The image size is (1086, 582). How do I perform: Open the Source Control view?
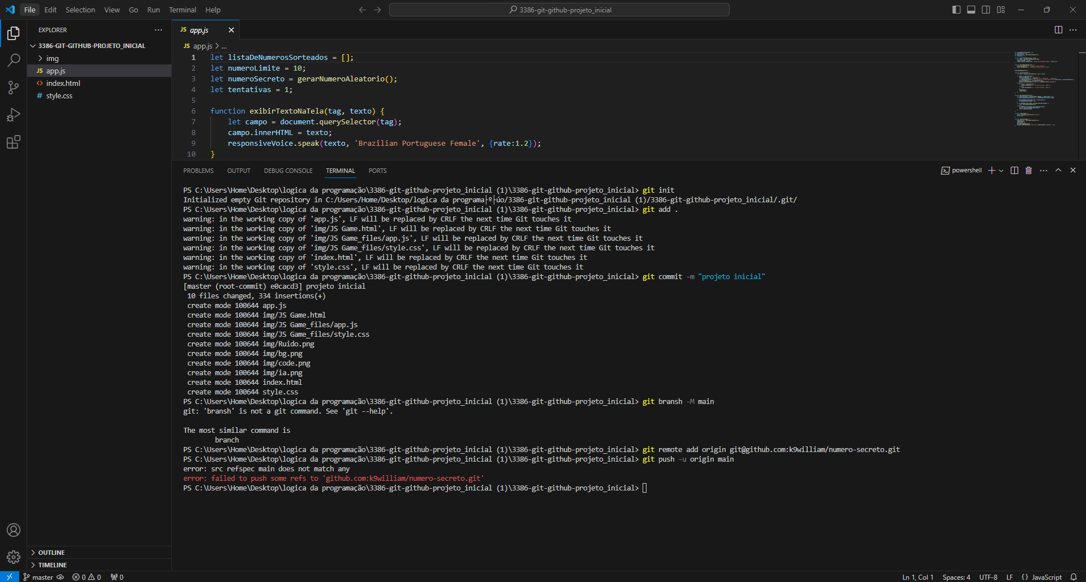click(x=14, y=88)
